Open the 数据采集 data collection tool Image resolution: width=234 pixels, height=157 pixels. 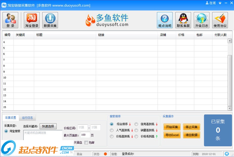coord(50,20)
